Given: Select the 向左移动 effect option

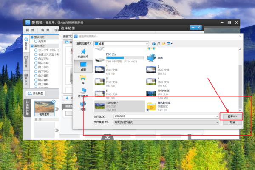Looking at the screenshot, I should [x=42, y=59].
